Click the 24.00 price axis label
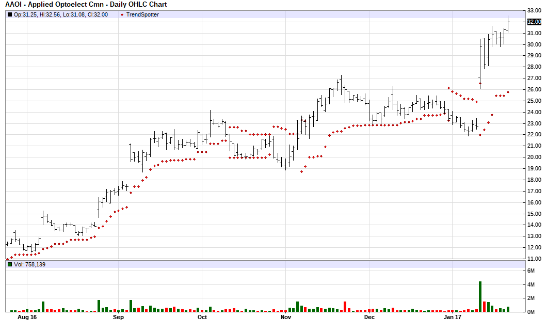The width and height of the screenshot is (547, 333). click(534, 113)
